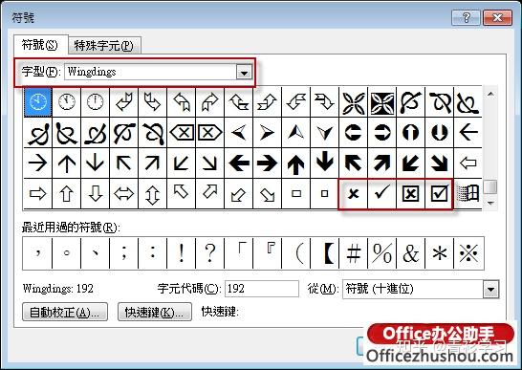Select the bold right arrow symbol
This screenshot has width=522, height=370.
pyautogui.click(x=267, y=163)
